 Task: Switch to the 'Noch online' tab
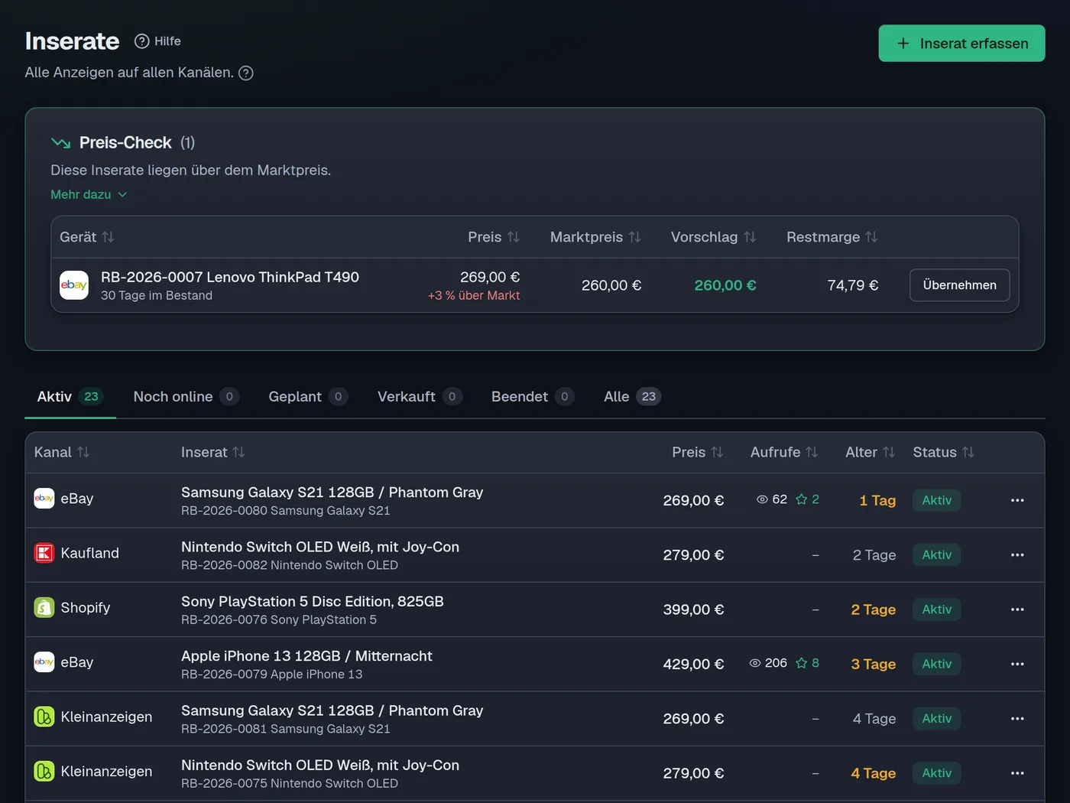coord(186,397)
